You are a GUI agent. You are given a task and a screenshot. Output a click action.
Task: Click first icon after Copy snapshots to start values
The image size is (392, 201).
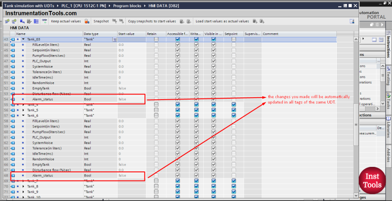[x=182, y=21]
